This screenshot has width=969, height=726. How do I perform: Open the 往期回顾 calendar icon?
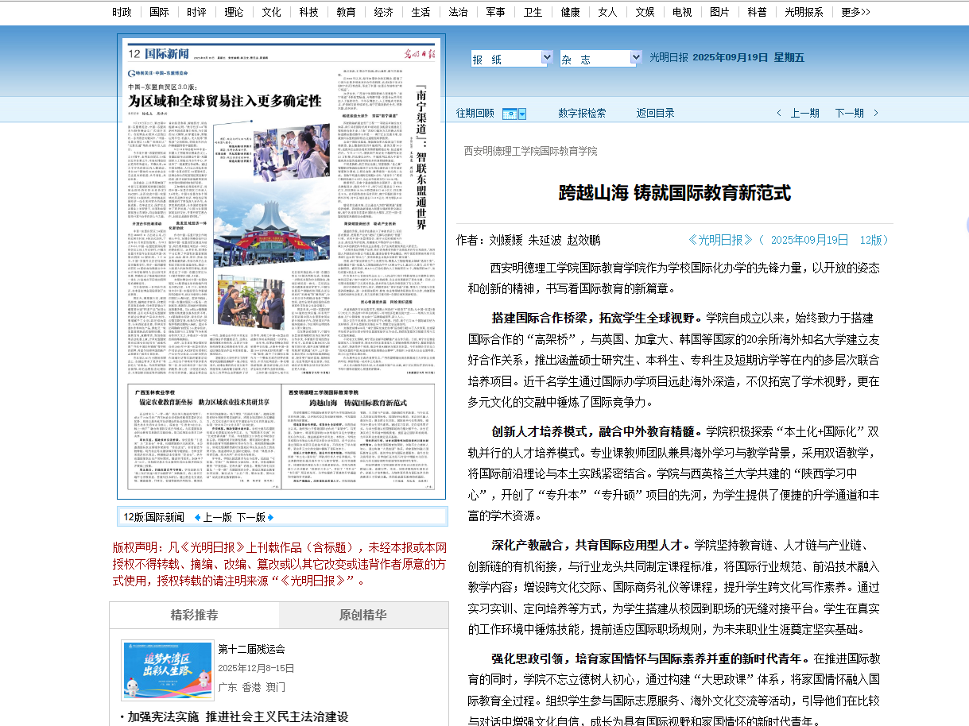pyautogui.click(x=510, y=114)
